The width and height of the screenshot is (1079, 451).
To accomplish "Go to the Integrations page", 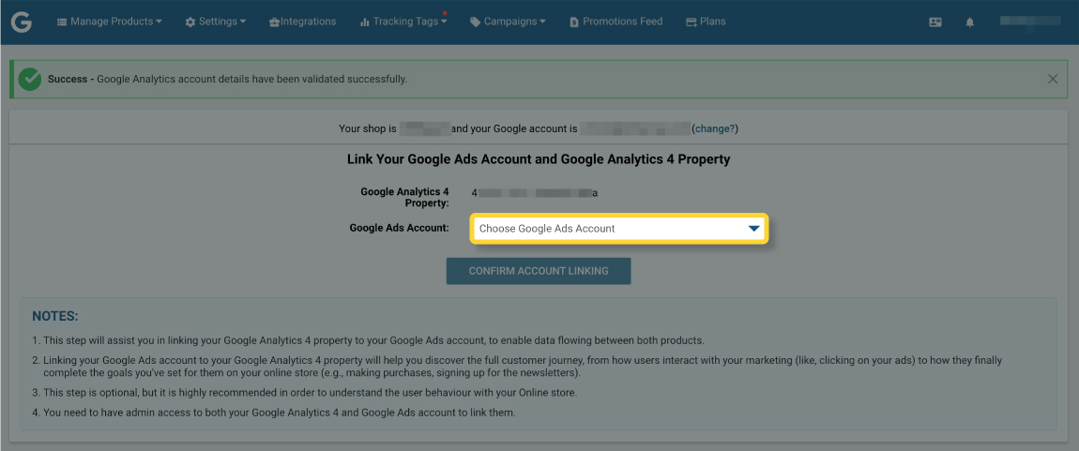I will click(303, 22).
